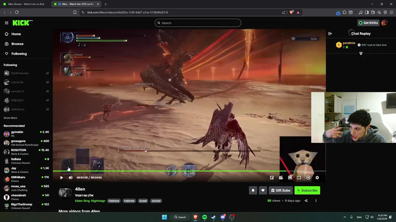Click the Brave Shields lion icon
The height and width of the screenshot is (222, 396).
point(291,12)
